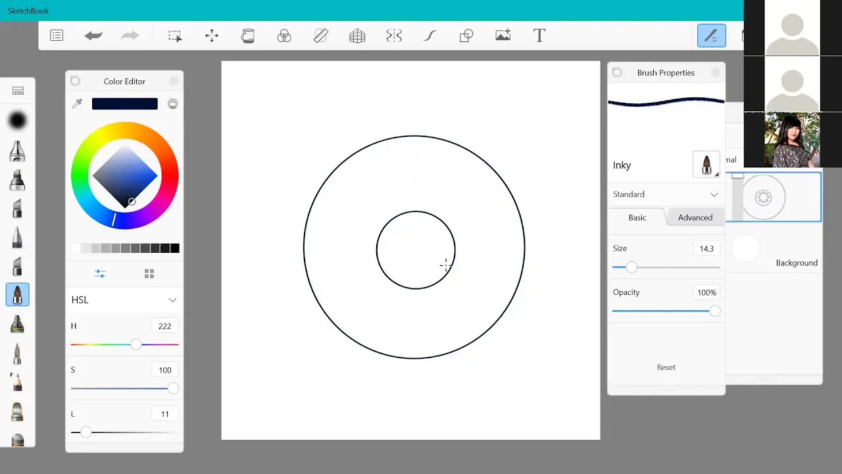Open the transparent color icon
The height and width of the screenshot is (474, 842).
[x=173, y=103]
